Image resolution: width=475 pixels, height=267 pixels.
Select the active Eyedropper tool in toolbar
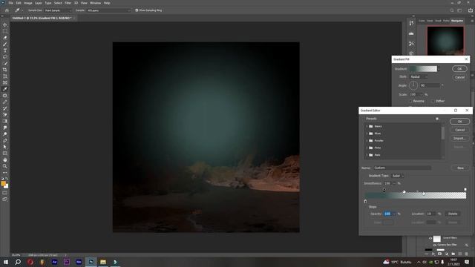(x=5, y=89)
